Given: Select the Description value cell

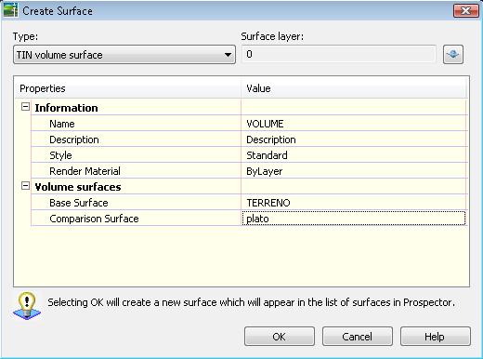Looking at the screenshot, I should (x=354, y=140).
